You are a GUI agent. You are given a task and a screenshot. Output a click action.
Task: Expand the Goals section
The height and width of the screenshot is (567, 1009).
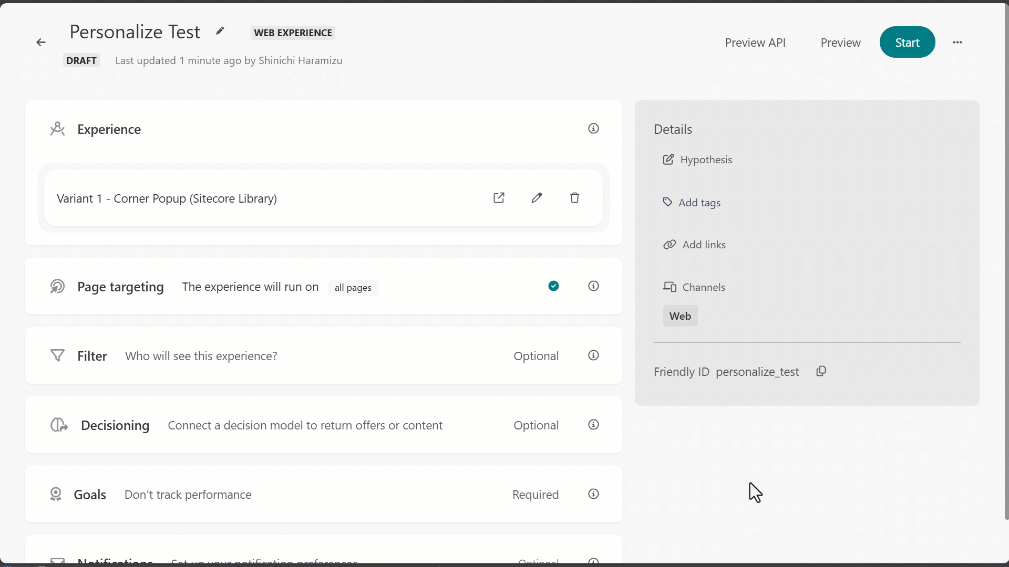click(90, 495)
